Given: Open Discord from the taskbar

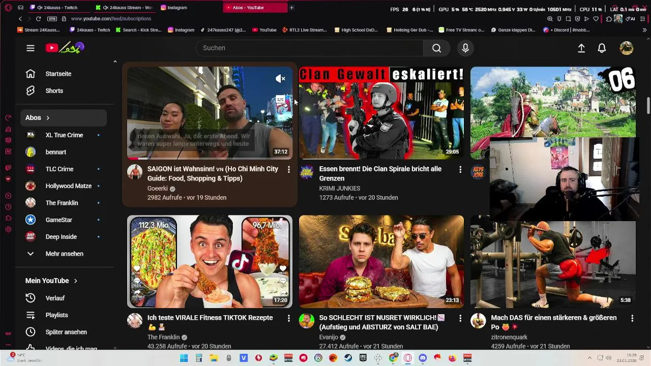Looking at the screenshot, I should point(423,358).
